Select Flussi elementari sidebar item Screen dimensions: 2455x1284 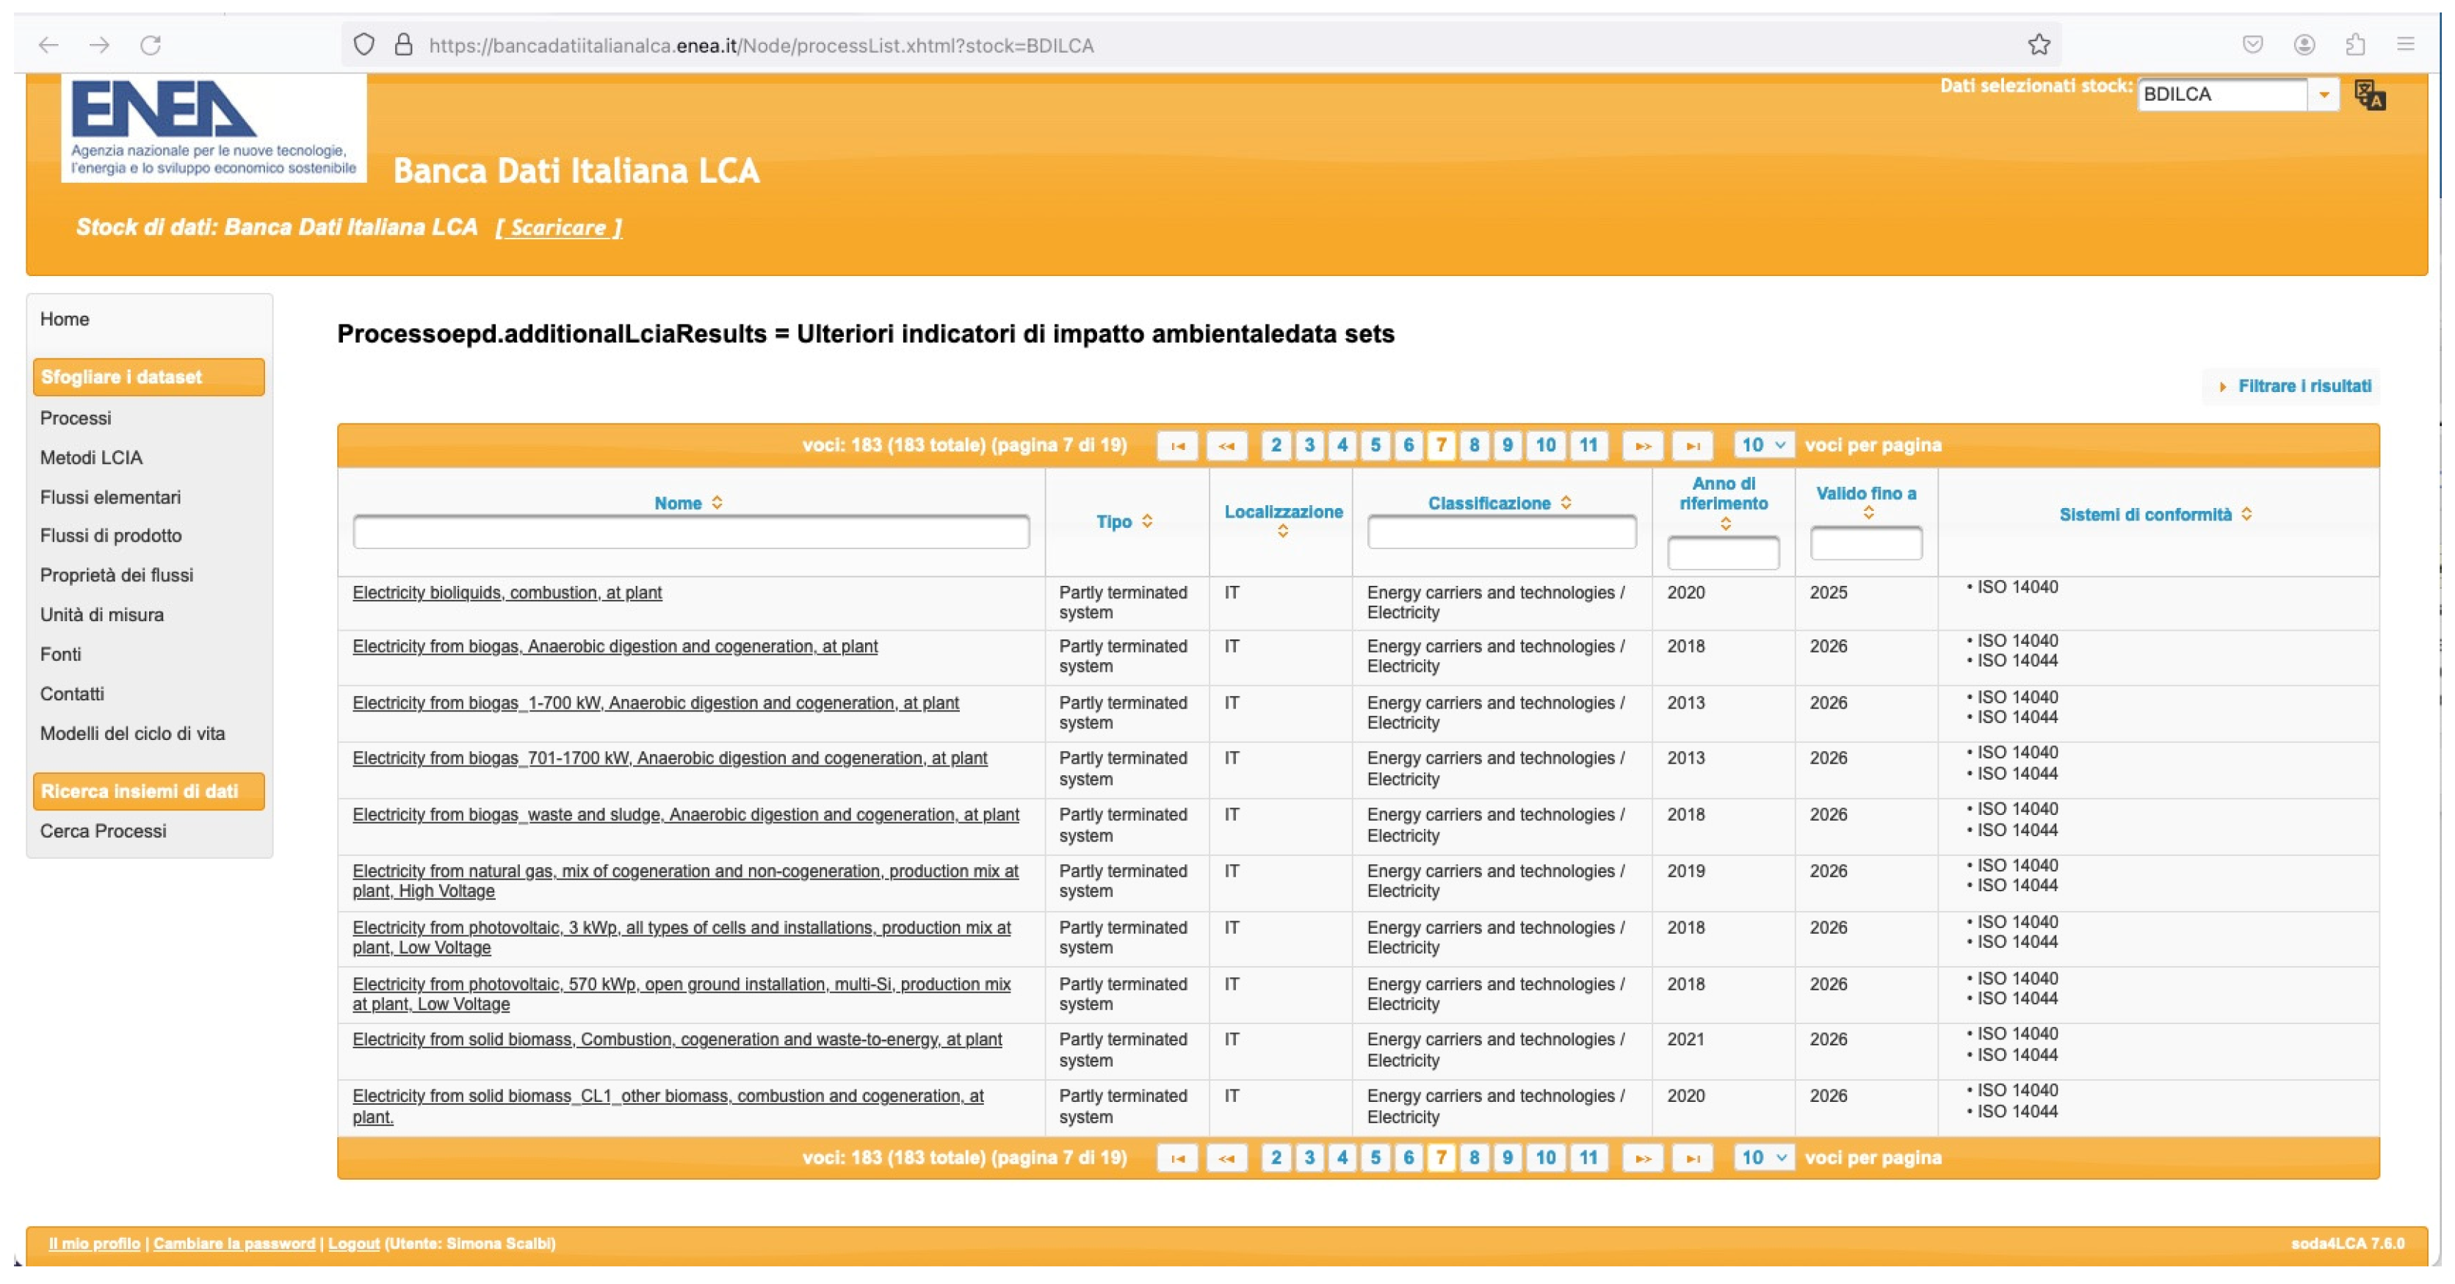109,496
